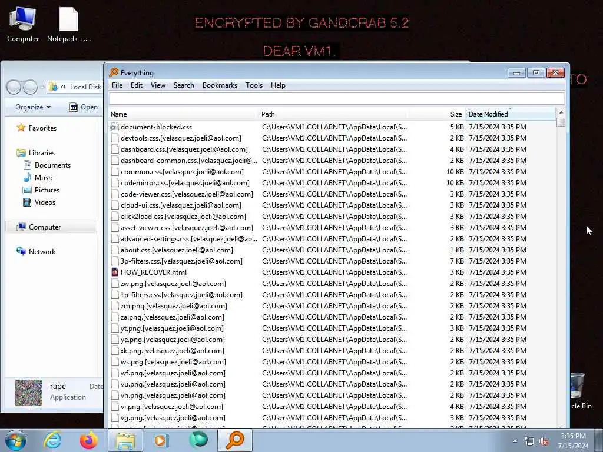Click the HOW_RECOVER.html file icon
The width and height of the screenshot is (603, 452).
point(115,272)
